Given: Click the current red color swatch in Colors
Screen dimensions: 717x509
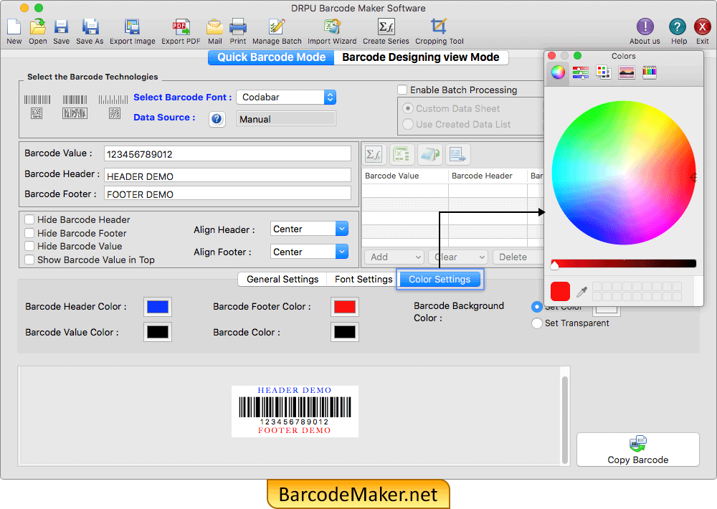Looking at the screenshot, I should [560, 291].
